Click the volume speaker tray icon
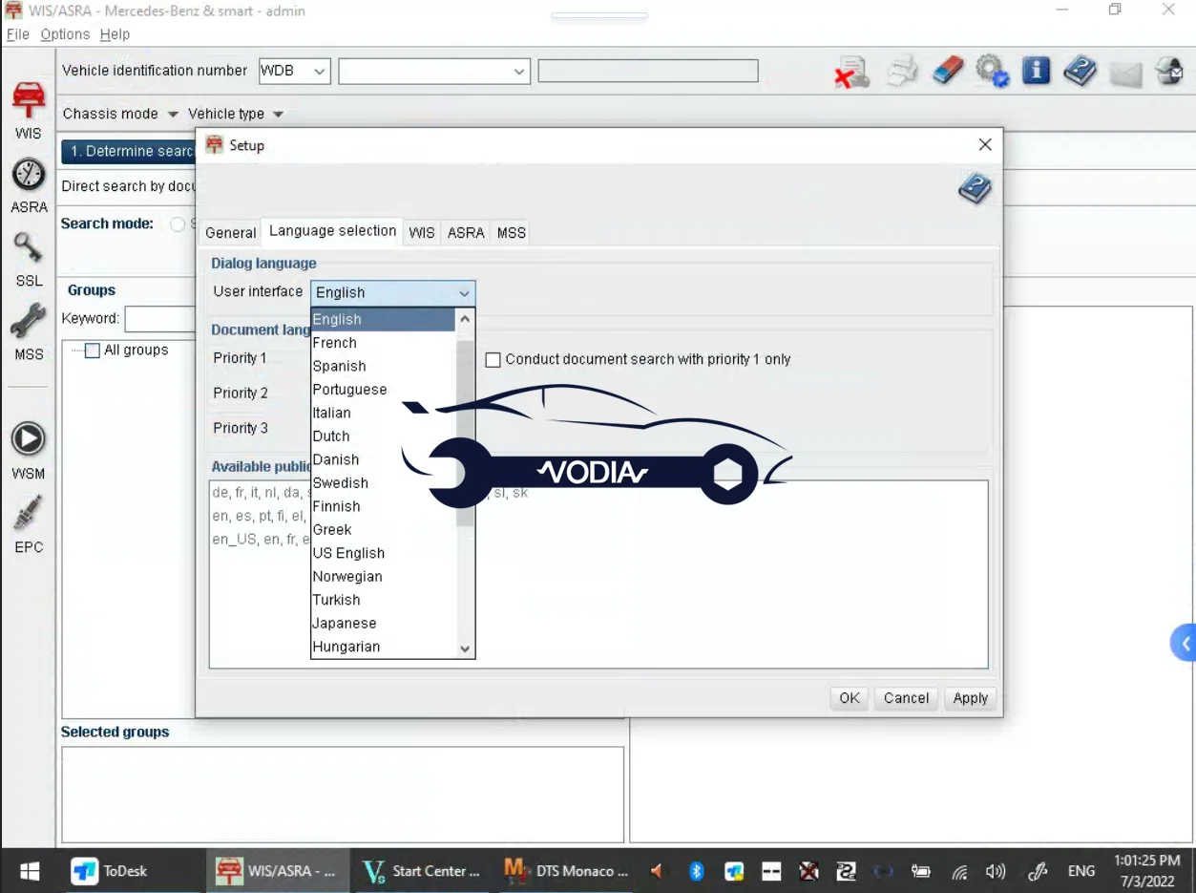 [x=996, y=871]
